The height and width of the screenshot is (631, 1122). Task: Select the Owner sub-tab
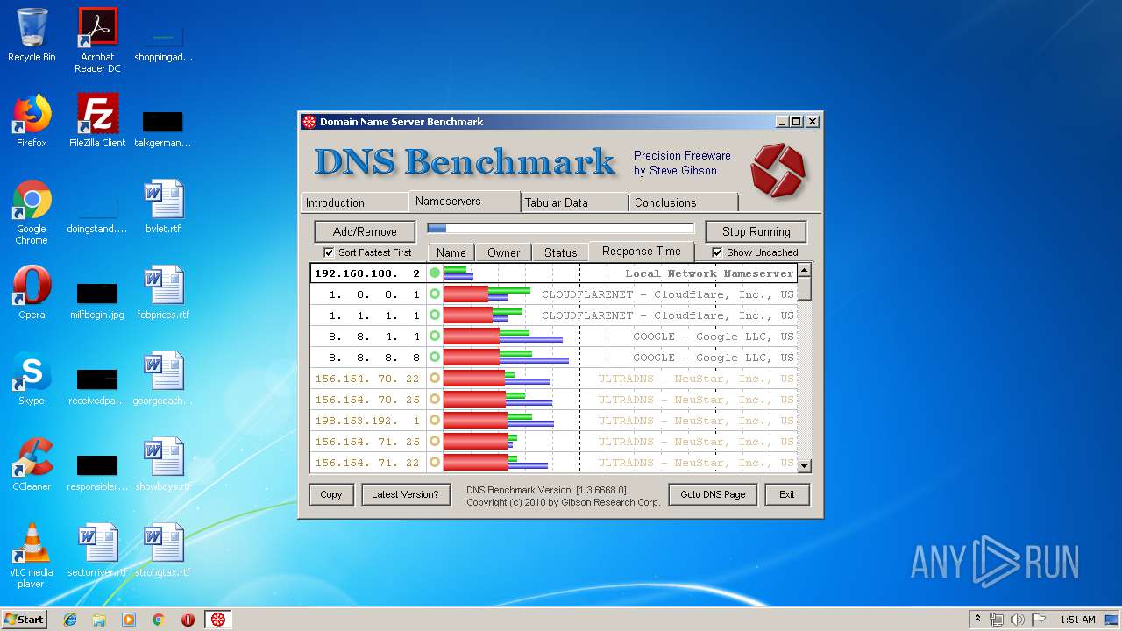pos(504,252)
